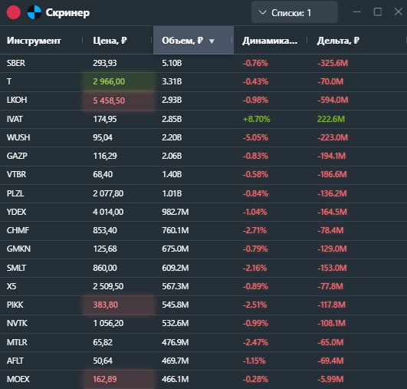Viewport: 407px width, 389px height.
Task: Select the IVAT ticker
Action: pos(15,119)
